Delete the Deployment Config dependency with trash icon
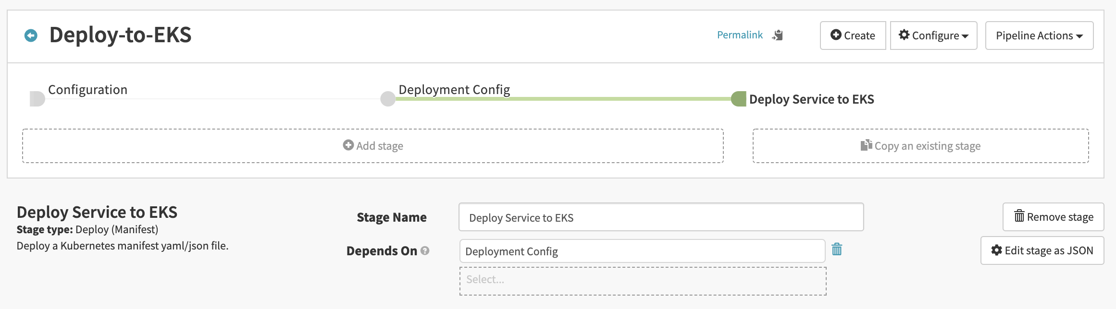1116x309 pixels. click(x=837, y=250)
